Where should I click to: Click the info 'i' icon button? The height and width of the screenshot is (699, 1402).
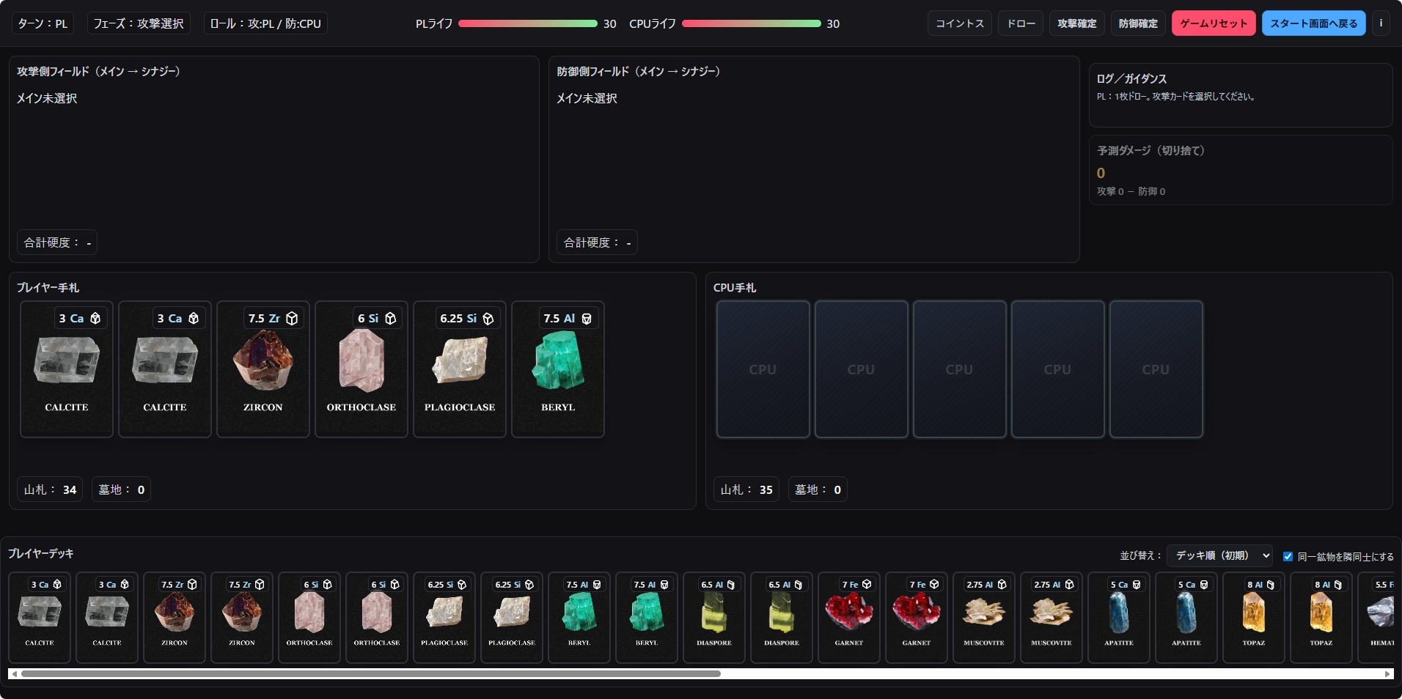click(x=1381, y=23)
